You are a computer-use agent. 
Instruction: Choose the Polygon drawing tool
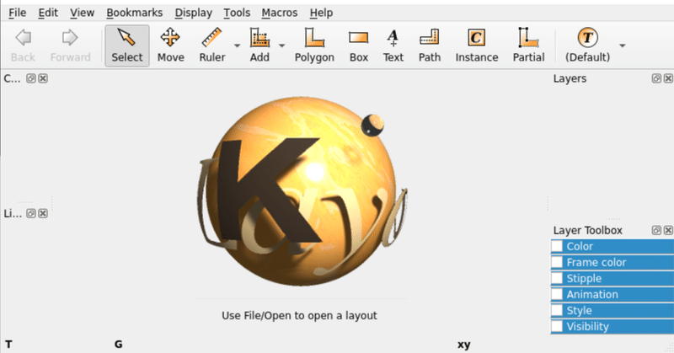[x=314, y=45]
